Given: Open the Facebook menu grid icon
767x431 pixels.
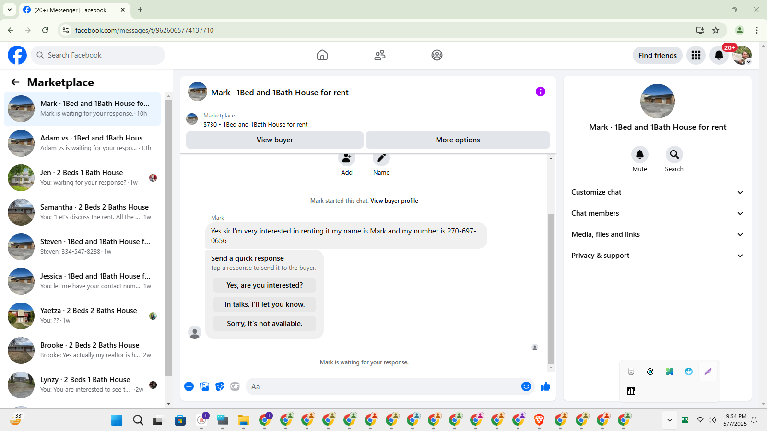Looking at the screenshot, I should (696, 55).
